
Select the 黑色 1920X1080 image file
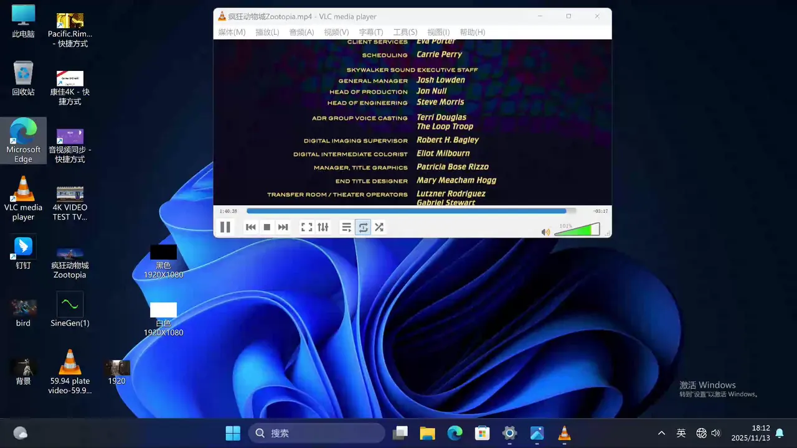pos(163,261)
